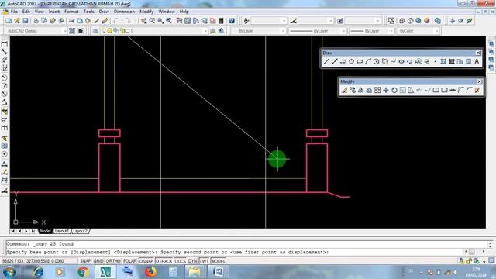
Task: Select the Ellipse tool in Draw toolbar
Action: tap(401, 62)
